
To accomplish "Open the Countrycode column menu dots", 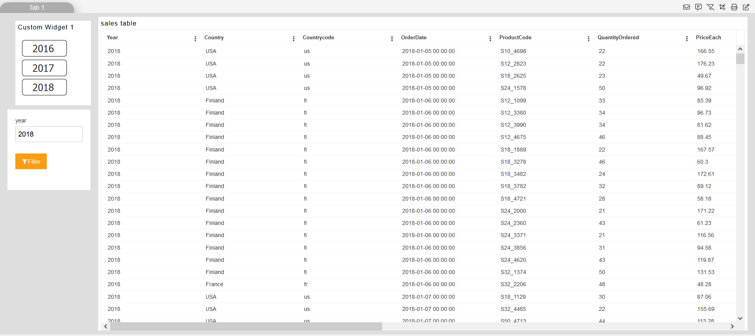I will (392, 39).
